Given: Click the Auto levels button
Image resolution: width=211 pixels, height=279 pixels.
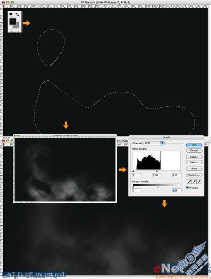Looking at the screenshot, I should click(x=194, y=168).
